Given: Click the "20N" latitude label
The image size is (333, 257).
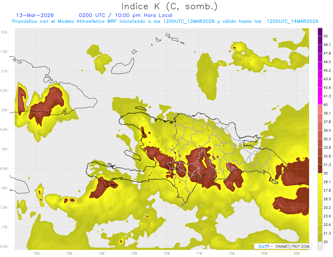Looking at the screenshot, I should point(4,110).
